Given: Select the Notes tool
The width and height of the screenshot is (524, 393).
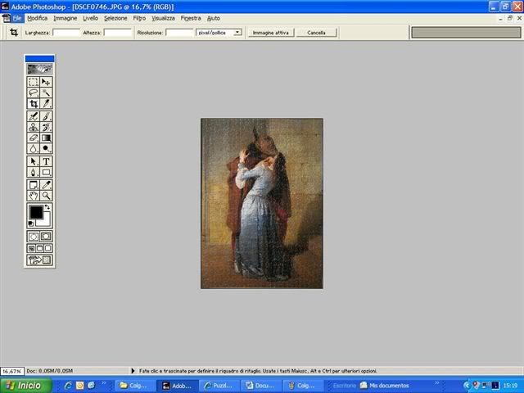Looking at the screenshot, I should point(33,185).
